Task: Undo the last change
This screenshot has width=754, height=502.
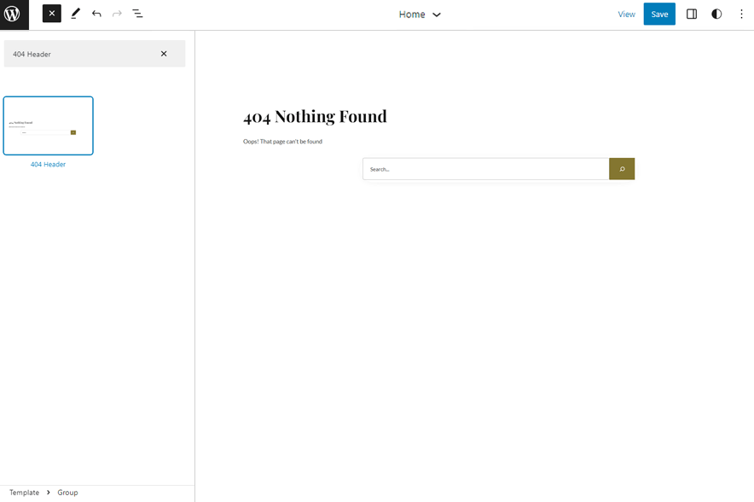Action: point(96,14)
